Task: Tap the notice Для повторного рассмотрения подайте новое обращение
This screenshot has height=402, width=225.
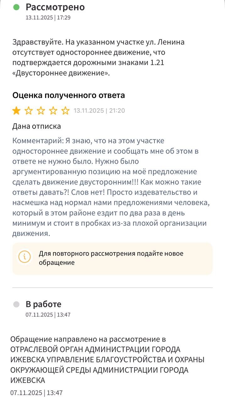Action: [x=111, y=258]
